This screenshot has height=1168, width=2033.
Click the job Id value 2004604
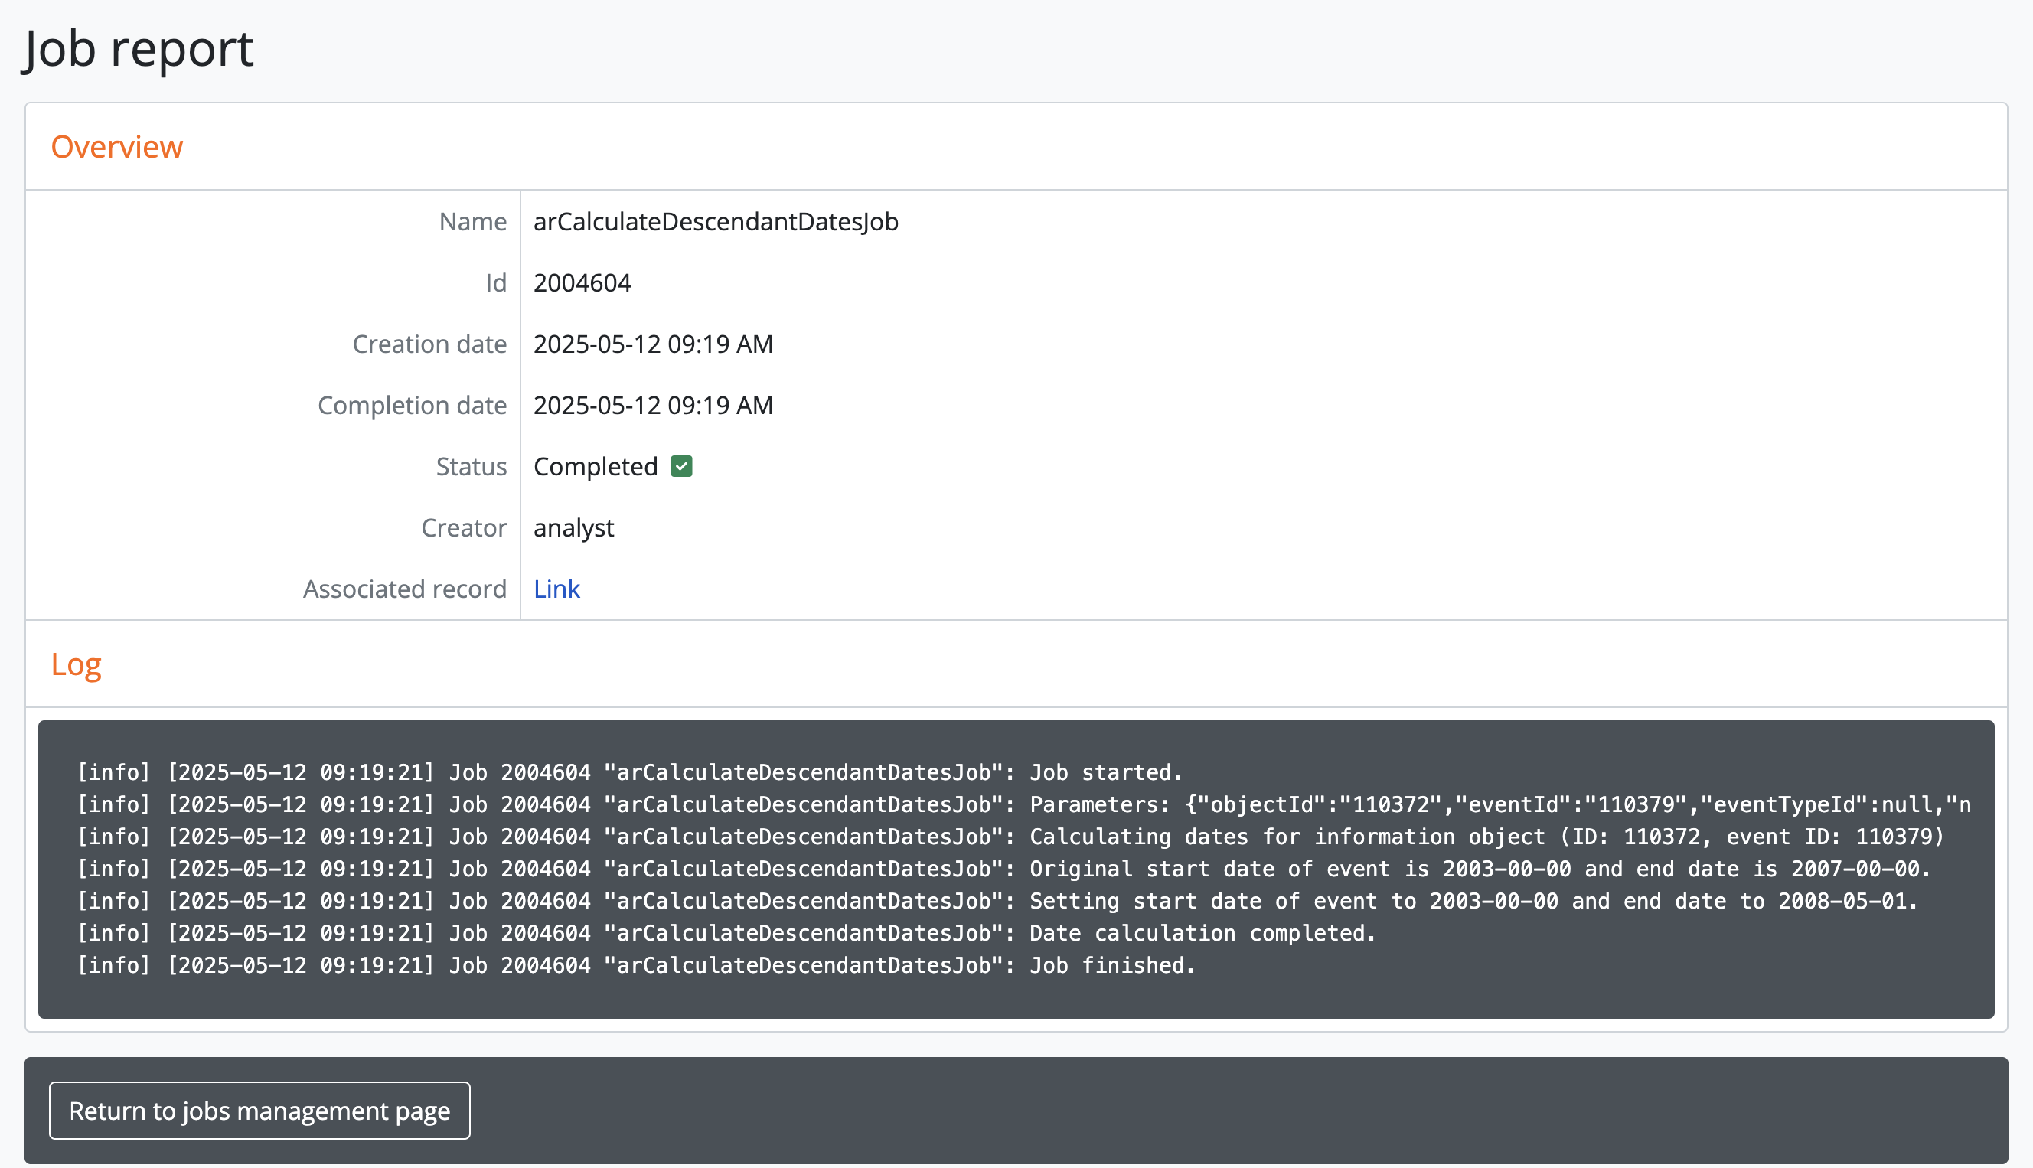(582, 283)
